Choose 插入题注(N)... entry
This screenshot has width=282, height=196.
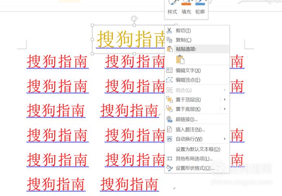point(190,129)
